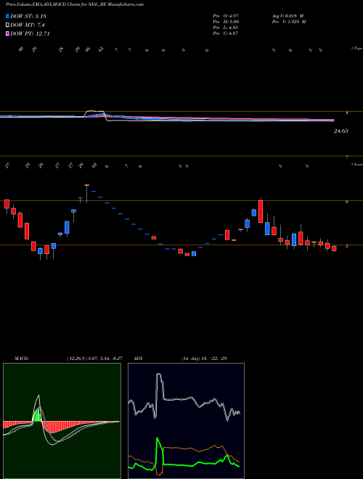The image size is (363, 479).
Task: Click the blue DOW ST legend swatch
Action: [7, 16]
